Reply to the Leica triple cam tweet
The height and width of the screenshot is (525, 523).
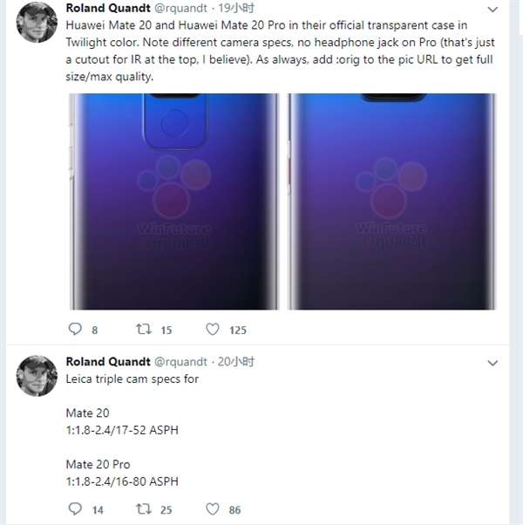75,509
